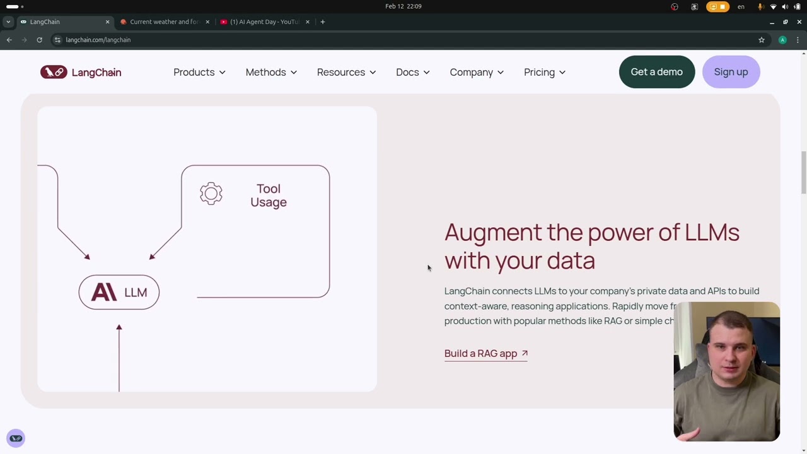This screenshot has width=807, height=454.
Task: Expand the Methods menu
Action: (x=271, y=72)
